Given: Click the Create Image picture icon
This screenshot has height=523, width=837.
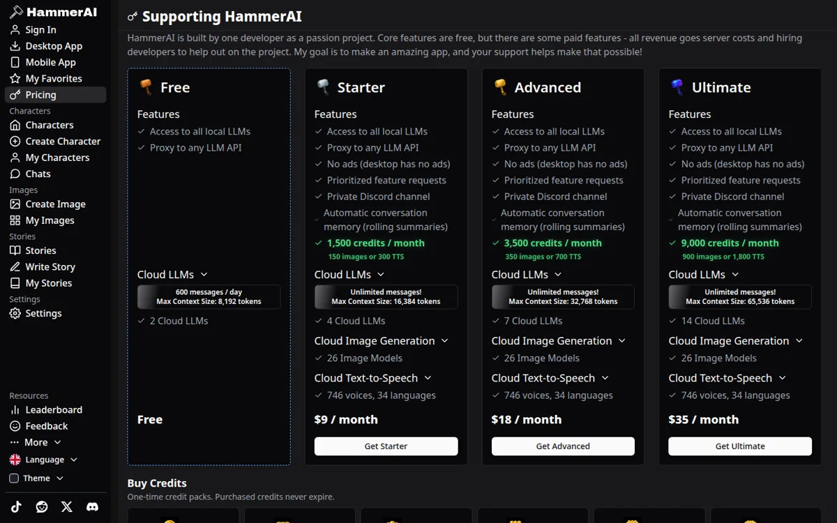Looking at the screenshot, I should pos(15,204).
